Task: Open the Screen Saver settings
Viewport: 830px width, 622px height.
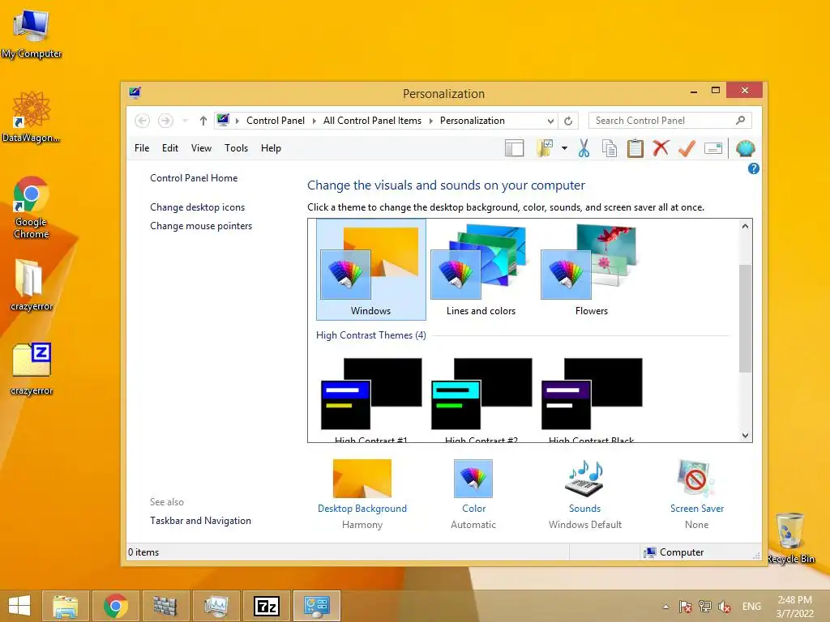Action: click(696, 494)
